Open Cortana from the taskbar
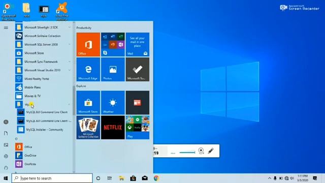The width and height of the screenshot is (325, 183). pos(98,178)
